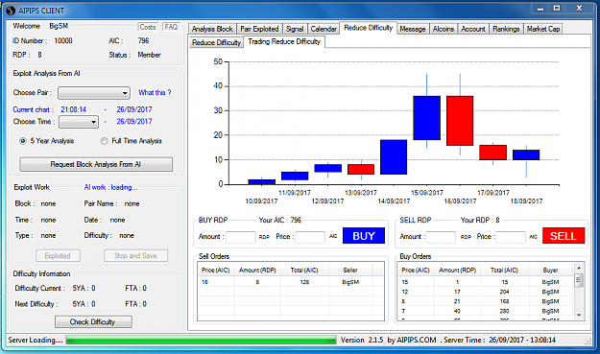Switch to Pair Exploited tab
This screenshot has width=600, height=354.
coord(259,29)
